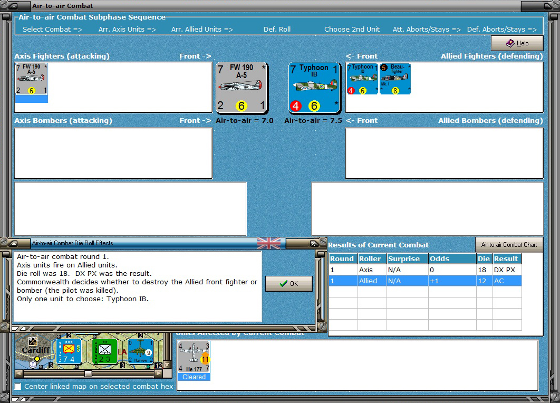The image size is (560, 403).
Task: Select small Typhoon IB counter in Allied Fighters
Action: [x=362, y=79]
